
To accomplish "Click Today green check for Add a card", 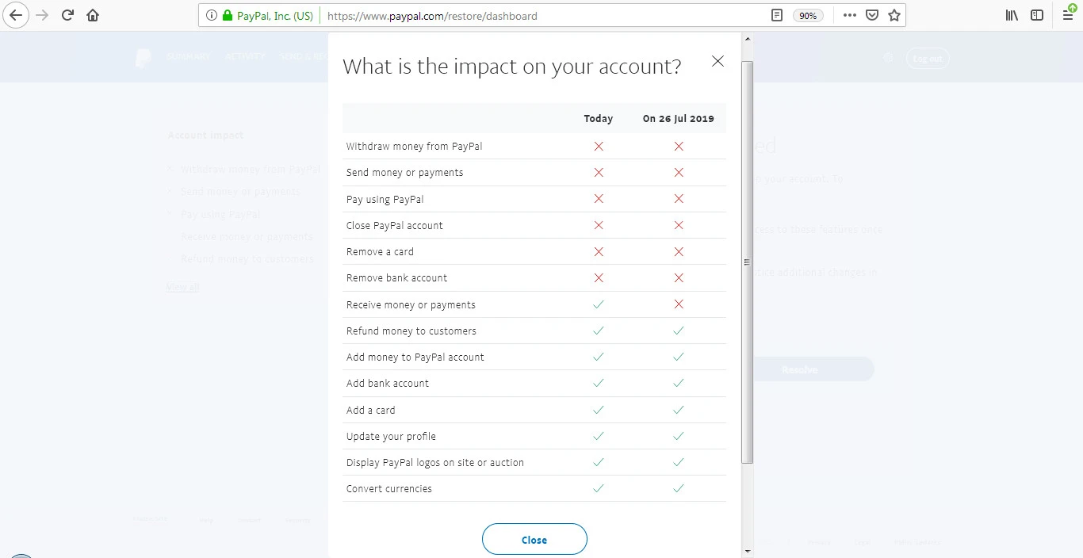I will click(x=599, y=410).
